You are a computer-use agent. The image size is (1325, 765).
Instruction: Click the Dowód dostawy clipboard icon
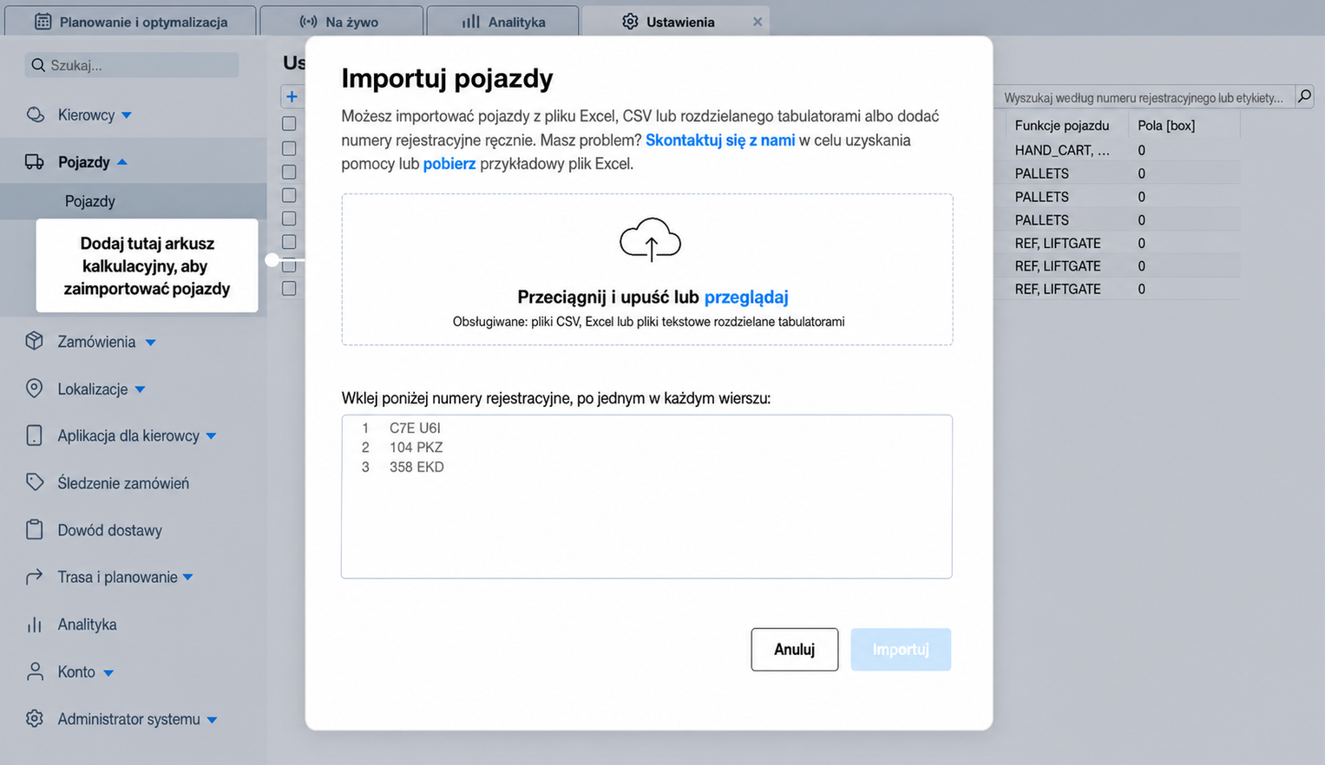[35, 530]
